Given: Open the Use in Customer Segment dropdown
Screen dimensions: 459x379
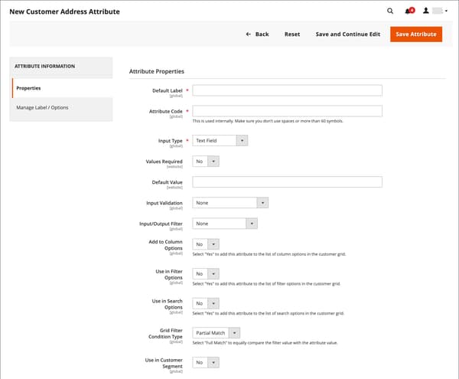Looking at the screenshot, I should point(206,363).
